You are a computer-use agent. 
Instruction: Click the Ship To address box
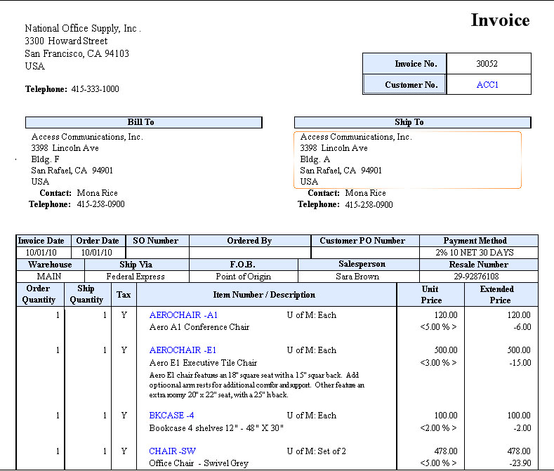pos(407,159)
